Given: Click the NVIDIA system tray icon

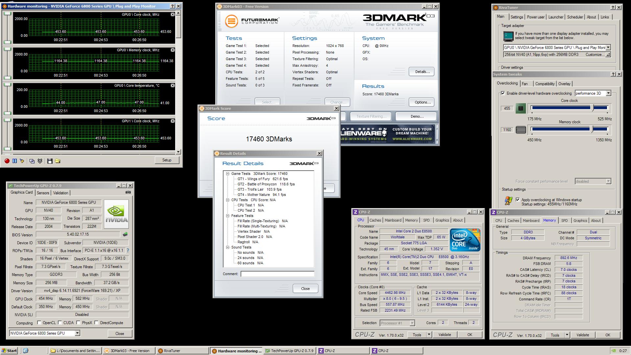Looking at the screenshot, I should 613,351.
